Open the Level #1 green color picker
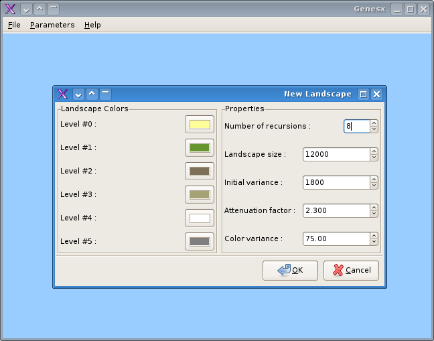 tap(200, 148)
